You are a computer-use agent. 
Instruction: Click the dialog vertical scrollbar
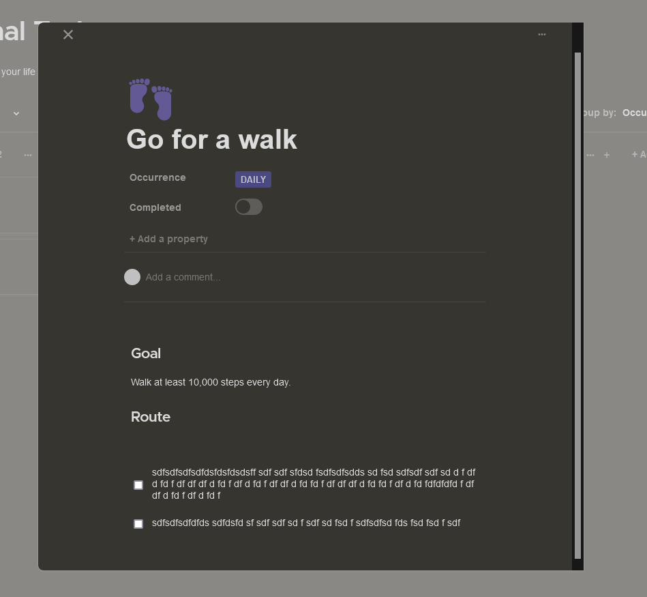click(577, 306)
